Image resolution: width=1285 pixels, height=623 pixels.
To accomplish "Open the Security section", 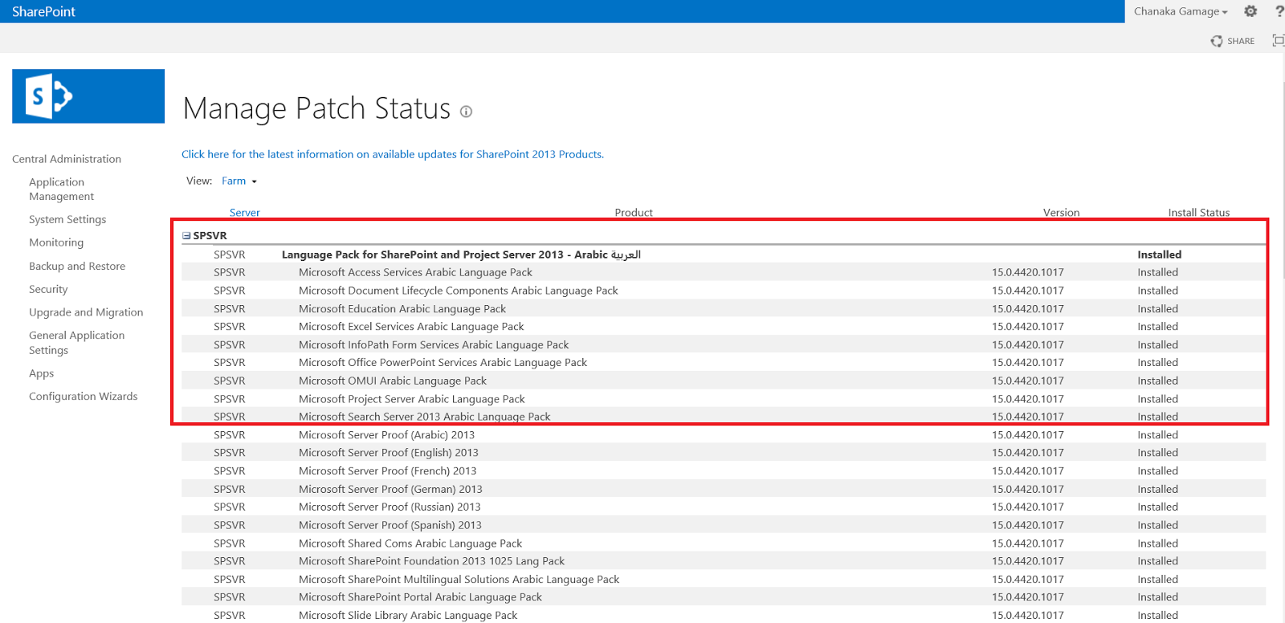I will [48, 289].
